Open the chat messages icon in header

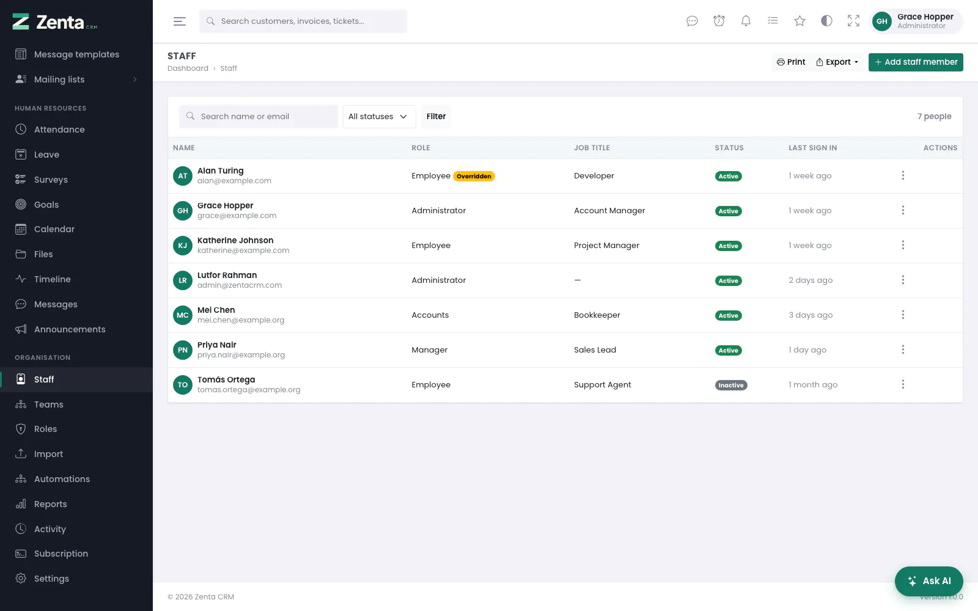(692, 21)
